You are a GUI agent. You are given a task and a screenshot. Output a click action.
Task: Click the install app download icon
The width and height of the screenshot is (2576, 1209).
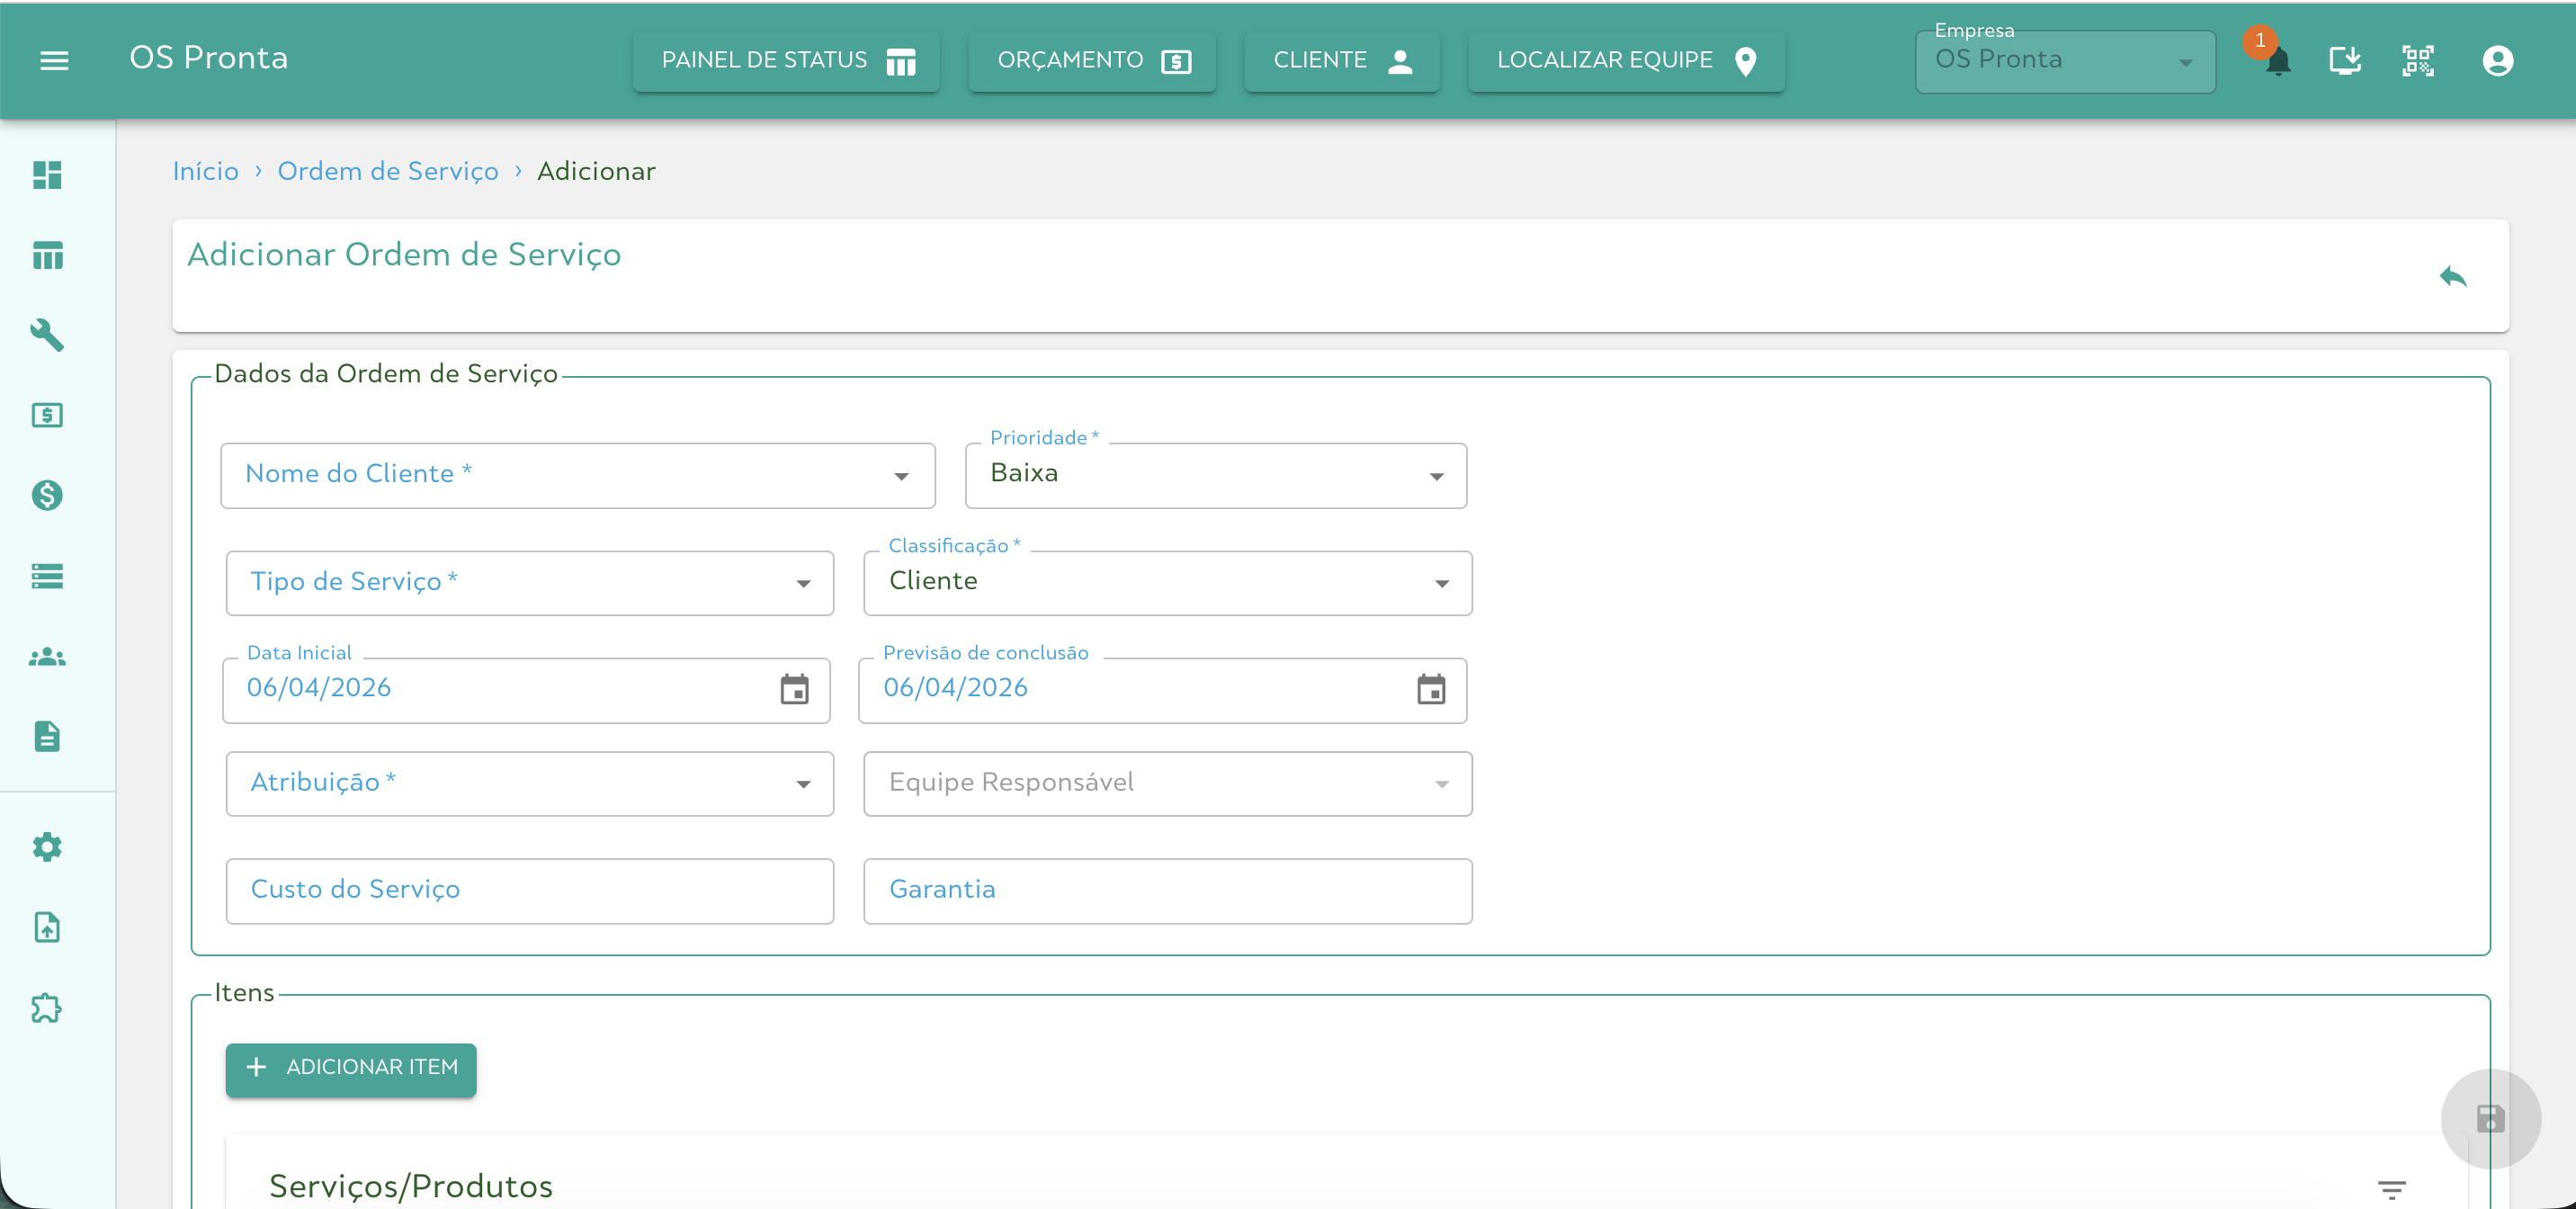(x=2344, y=61)
